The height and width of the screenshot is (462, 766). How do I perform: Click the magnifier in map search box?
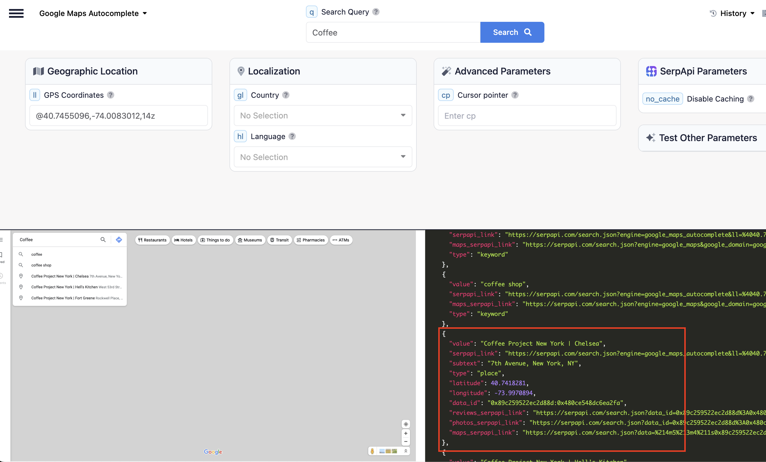pyautogui.click(x=103, y=240)
